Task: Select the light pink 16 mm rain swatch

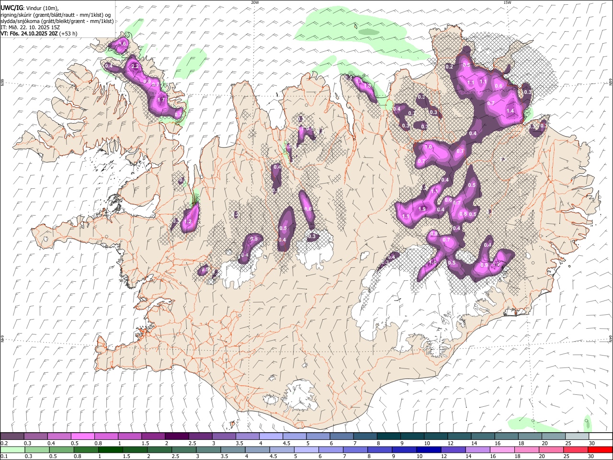Action: pyautogui.click(x=501, y=449)
